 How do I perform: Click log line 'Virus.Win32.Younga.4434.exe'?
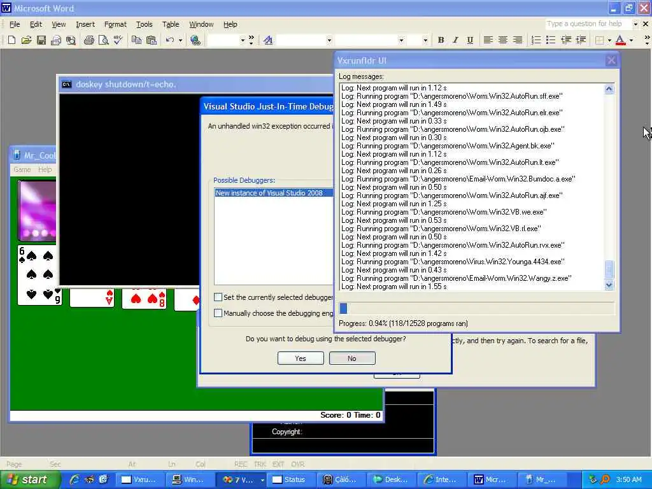453,262
